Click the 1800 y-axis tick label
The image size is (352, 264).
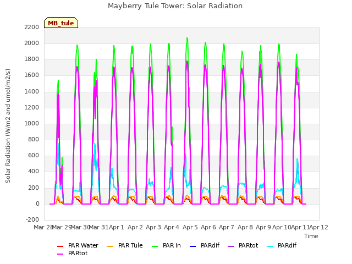pos(32,59)
